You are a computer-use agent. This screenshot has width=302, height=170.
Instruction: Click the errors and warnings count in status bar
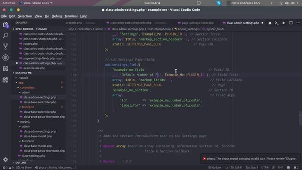8,168
